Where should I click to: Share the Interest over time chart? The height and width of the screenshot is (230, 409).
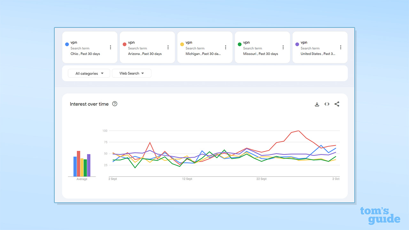[337, 104]
